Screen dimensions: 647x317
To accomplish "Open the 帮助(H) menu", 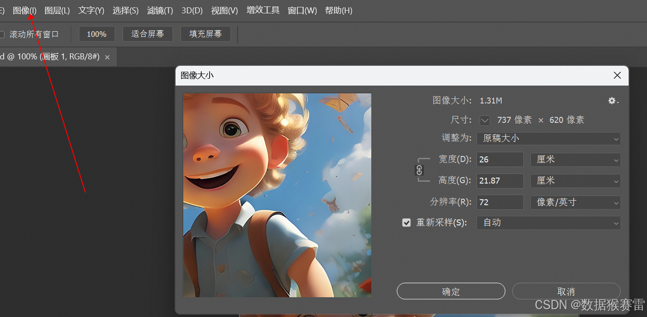I will click(339, 10).
